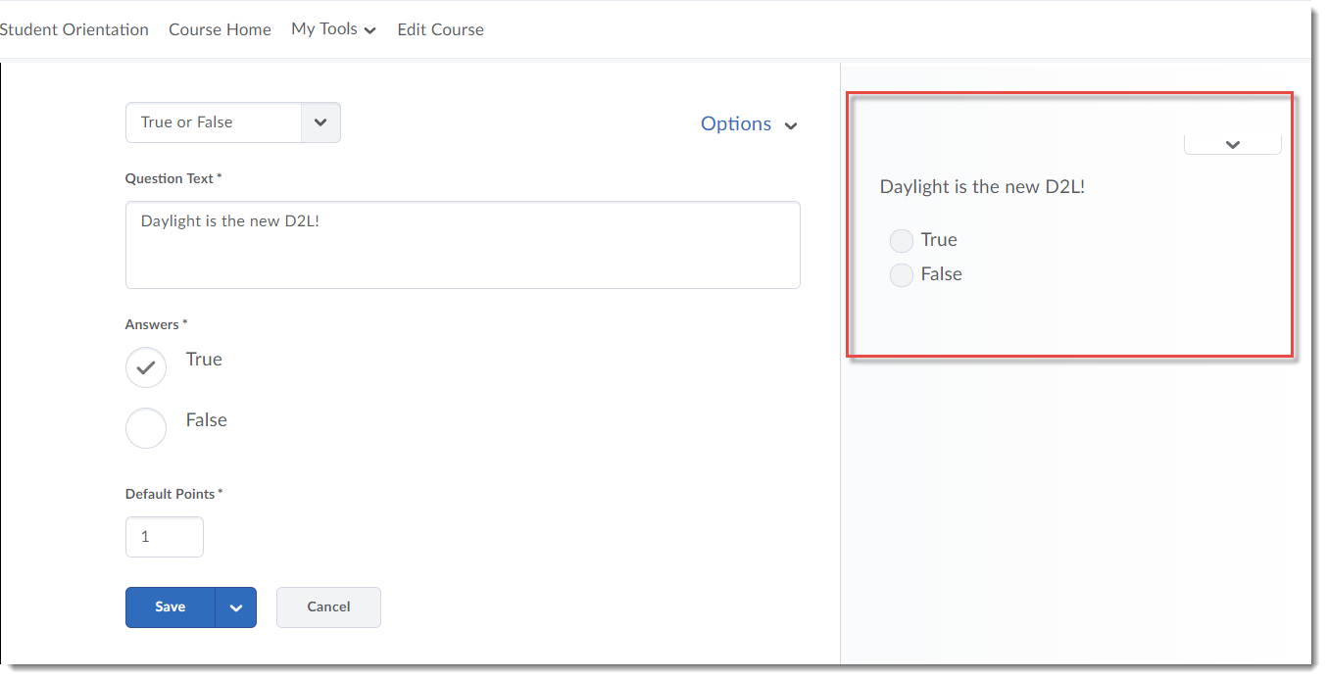Cancel the question editing
Screen dimensions: 1326x679
[328, 607]
